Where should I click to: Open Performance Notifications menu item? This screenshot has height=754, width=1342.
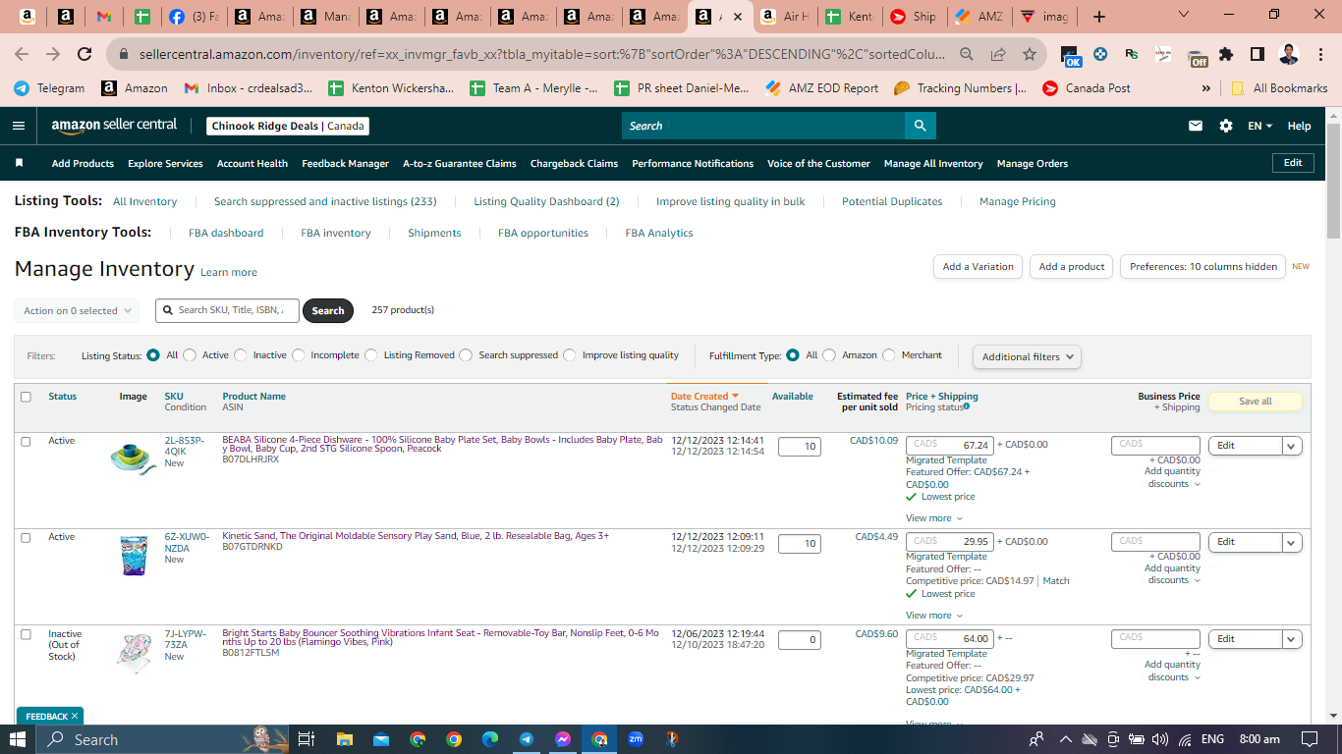pyautogui.click(x=693, y=163)
